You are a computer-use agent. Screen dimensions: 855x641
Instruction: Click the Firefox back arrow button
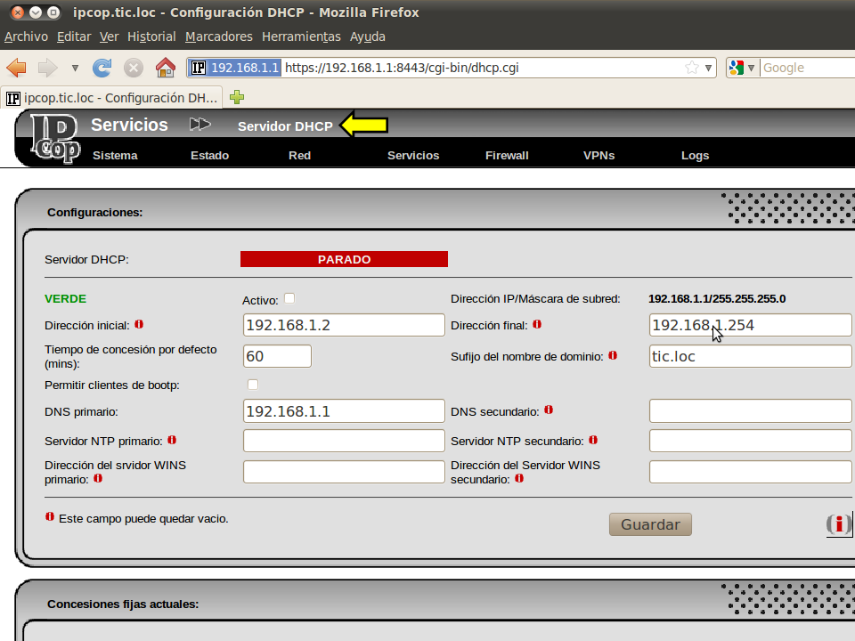click(x=16, y=68)
